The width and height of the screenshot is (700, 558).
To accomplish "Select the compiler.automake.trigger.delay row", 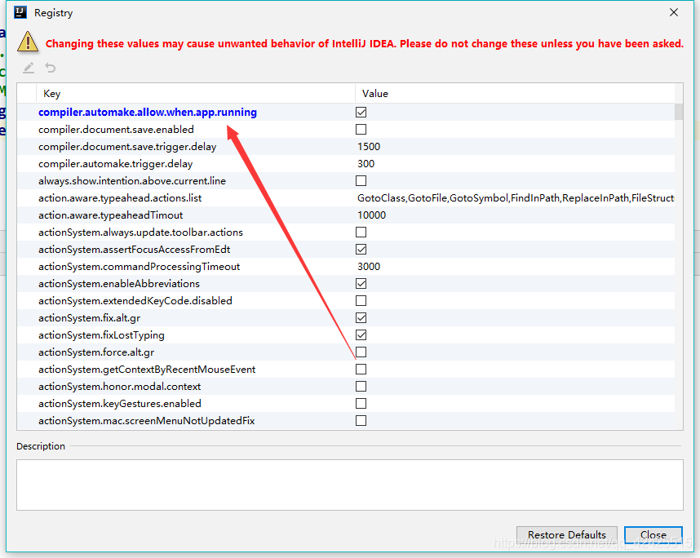I will [x=346, y=164].
